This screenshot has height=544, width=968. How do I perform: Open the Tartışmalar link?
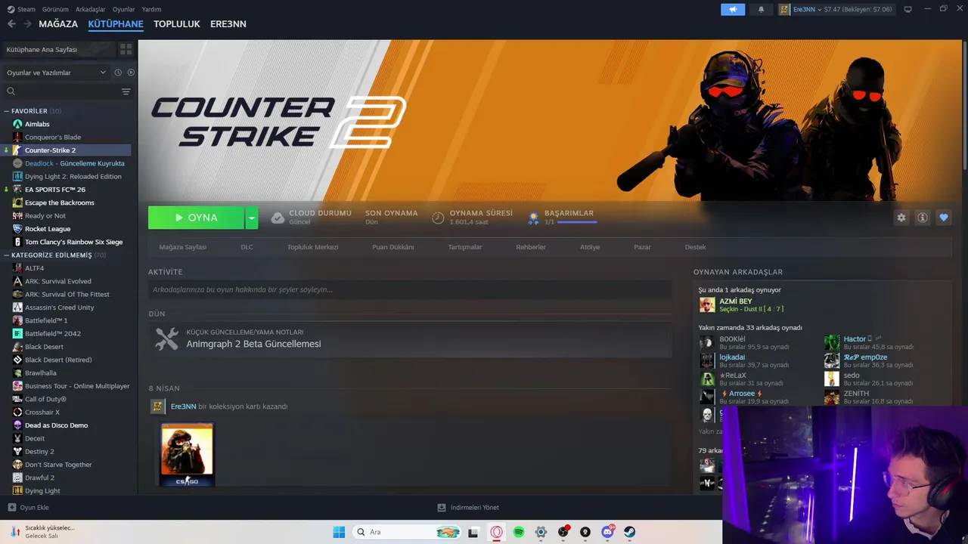[465, 247]
